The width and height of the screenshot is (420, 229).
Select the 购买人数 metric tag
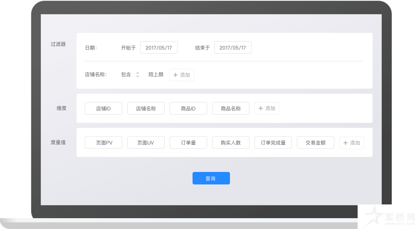(230, 143)
